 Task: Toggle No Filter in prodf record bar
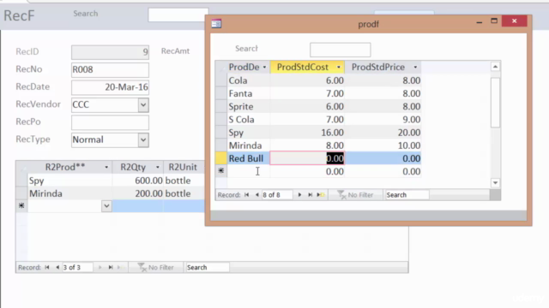pos(355,195)
